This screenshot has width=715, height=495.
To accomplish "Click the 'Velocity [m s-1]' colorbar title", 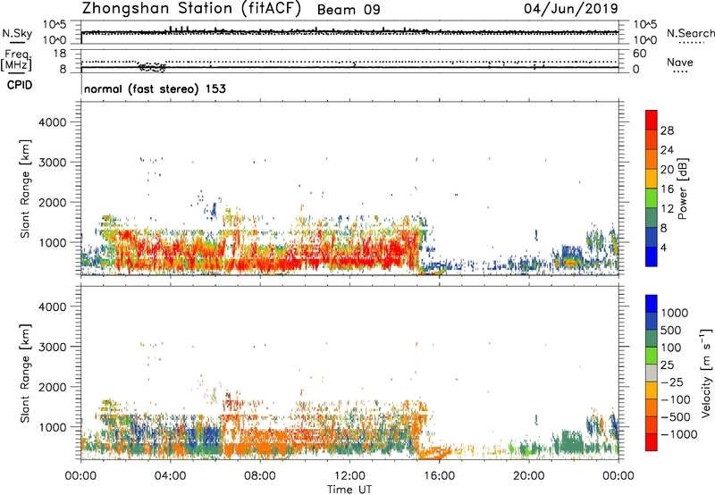I will coord(706,373).
